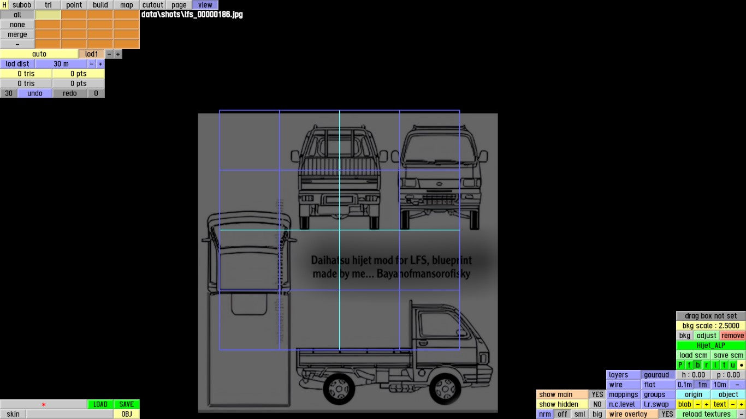Select the nrm option
Screen dimensions: 746x419
tap(545, 414)
